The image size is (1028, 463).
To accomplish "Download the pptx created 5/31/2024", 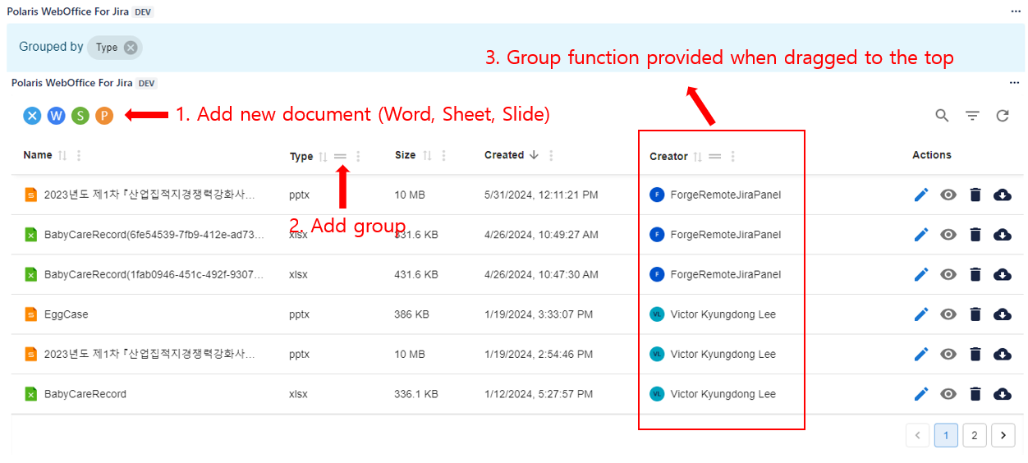I will click(1003, 195).
